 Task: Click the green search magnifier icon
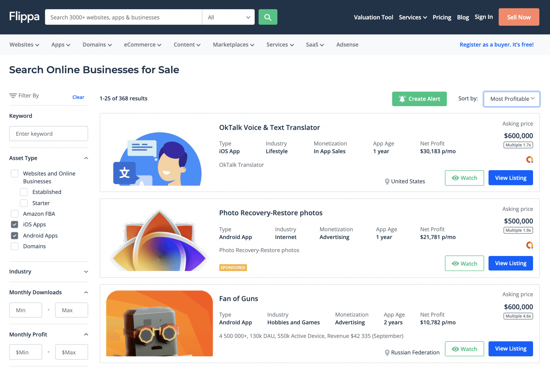coord(268,17)
